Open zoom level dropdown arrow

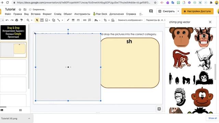(x=32, y=20)
